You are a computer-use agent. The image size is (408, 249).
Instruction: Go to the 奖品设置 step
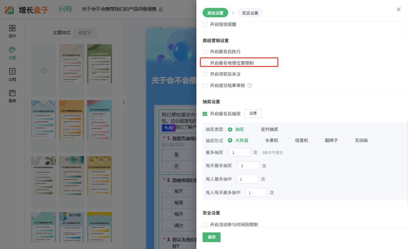pos(250,13)
